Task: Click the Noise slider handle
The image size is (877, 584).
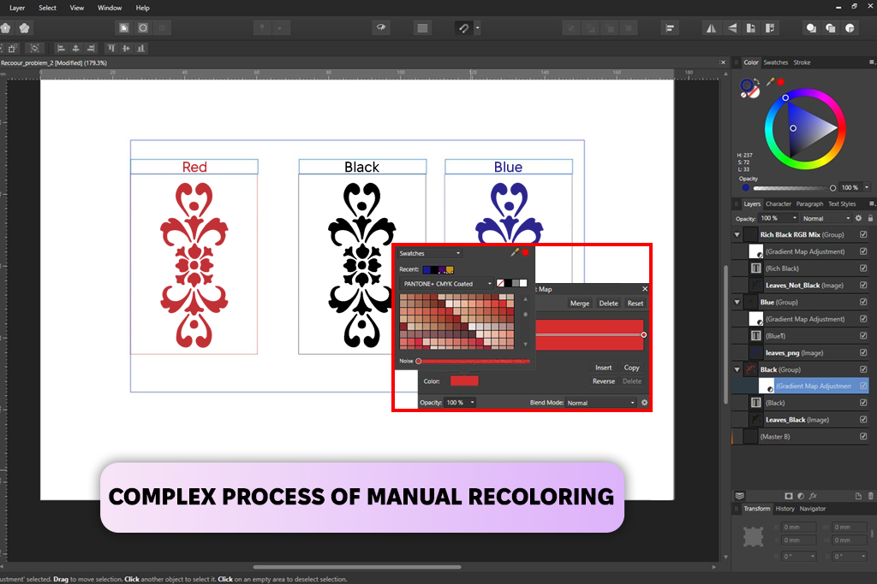Action: click(418, 361)
